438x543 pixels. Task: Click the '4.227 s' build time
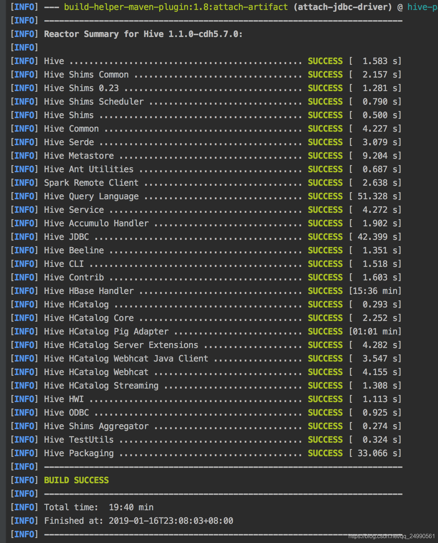[380, 129]
